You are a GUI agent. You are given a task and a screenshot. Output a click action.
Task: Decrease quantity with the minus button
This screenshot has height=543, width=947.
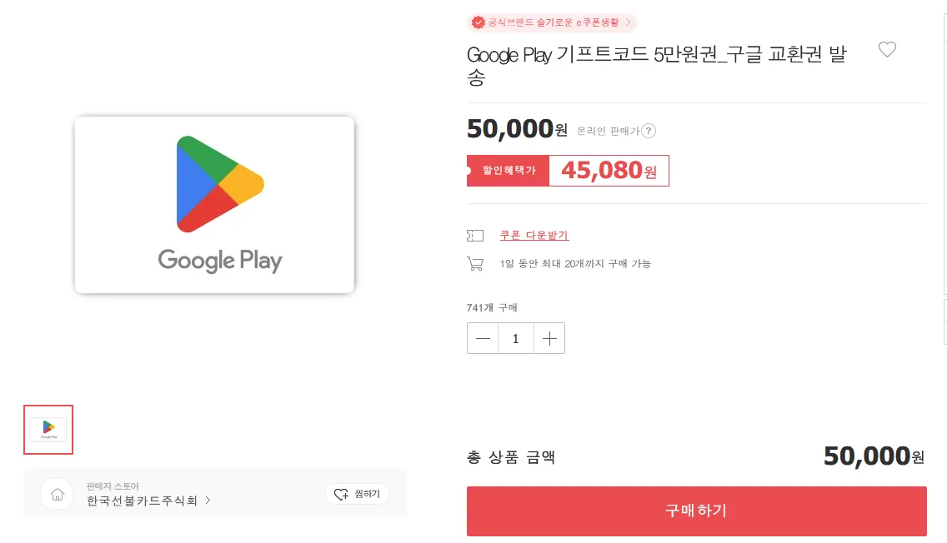(483, 338)
